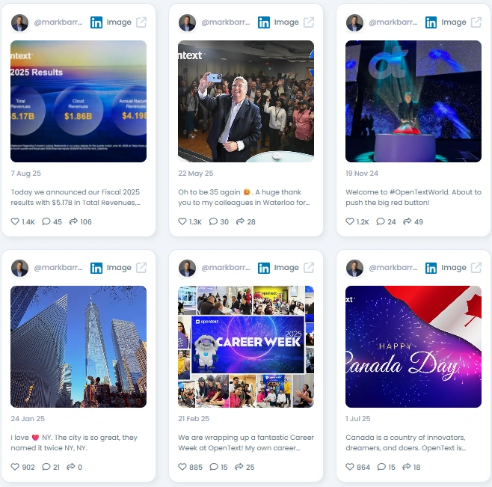The width and height of the screenshot is (492, 487).
Task: Open Fiscal 2025 Results image thumbnail
Action: [x=79, y=102]
